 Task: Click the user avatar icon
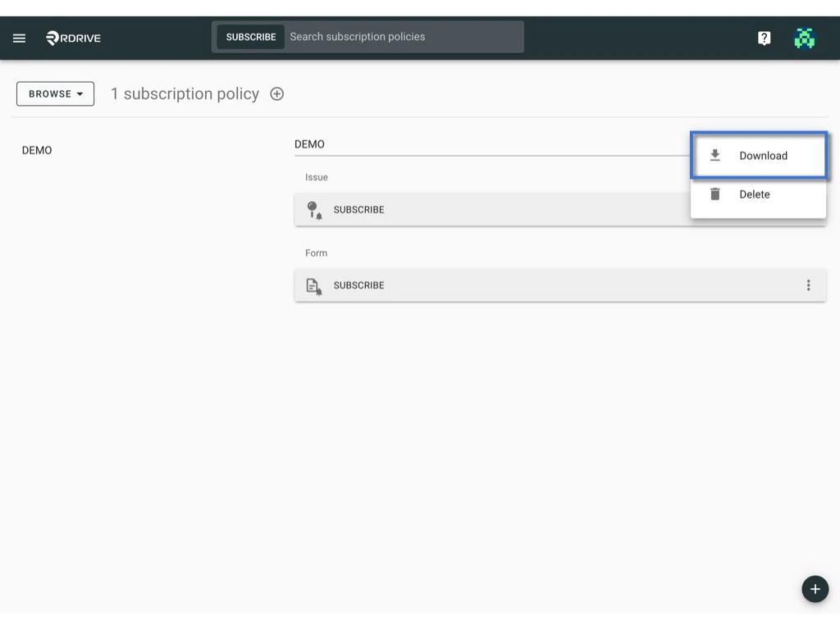pos(804,37)
